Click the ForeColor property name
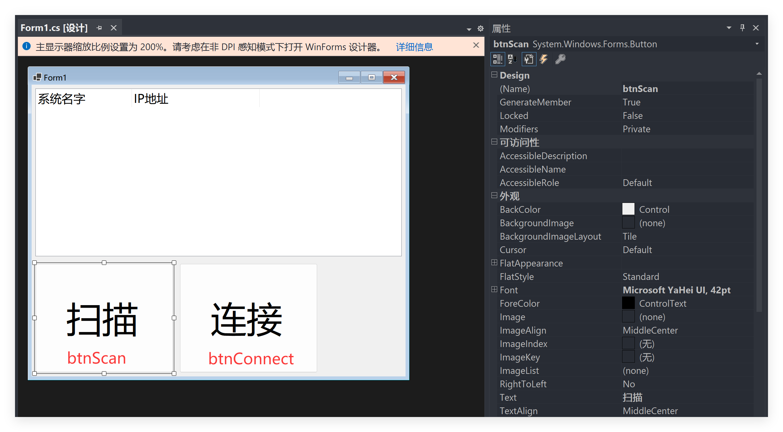This screenshot has width=783, height=432. 520,303
